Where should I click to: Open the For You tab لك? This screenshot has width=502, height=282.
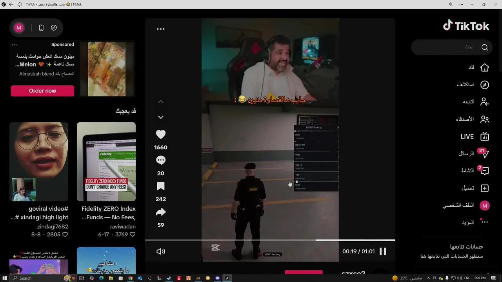[x=478, y=67]
